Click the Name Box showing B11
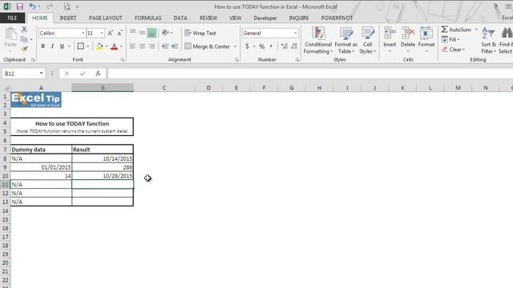Viewport: 513px width, 288px height. (x=23, y=74)
